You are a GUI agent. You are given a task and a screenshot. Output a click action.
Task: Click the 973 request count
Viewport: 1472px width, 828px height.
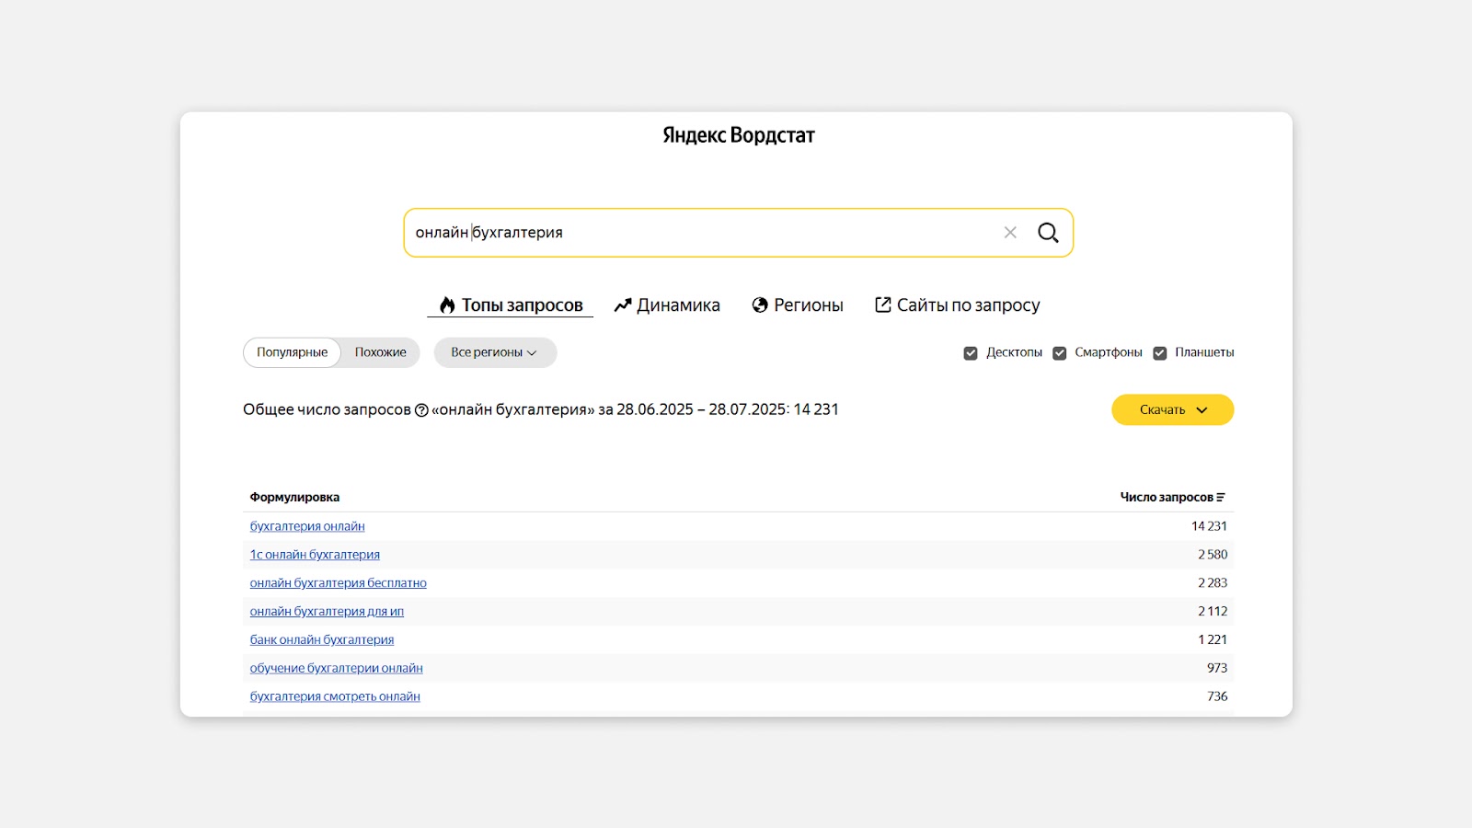(x=1217, y=669)
